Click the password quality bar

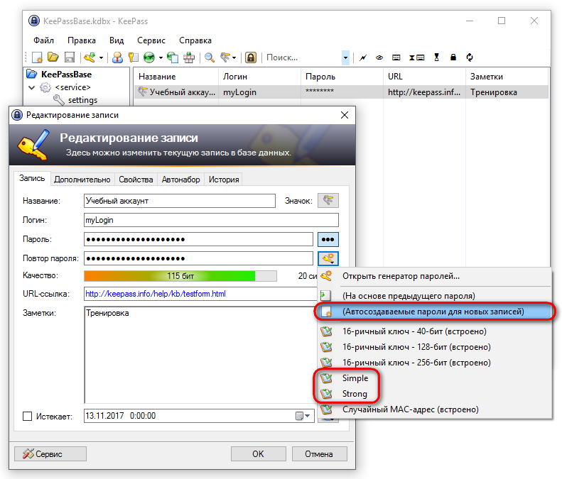[180, 276]
